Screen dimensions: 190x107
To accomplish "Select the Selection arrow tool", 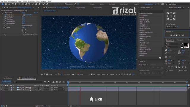I will [3, 4].
